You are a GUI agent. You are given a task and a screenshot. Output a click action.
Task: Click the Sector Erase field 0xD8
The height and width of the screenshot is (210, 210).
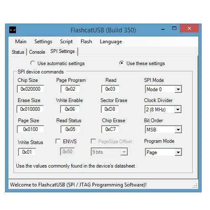point(110,109)
